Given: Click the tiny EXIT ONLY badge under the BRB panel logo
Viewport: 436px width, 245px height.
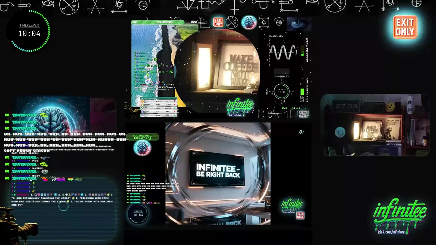Looking at the screenshot, I should click(x=300, y=215).
